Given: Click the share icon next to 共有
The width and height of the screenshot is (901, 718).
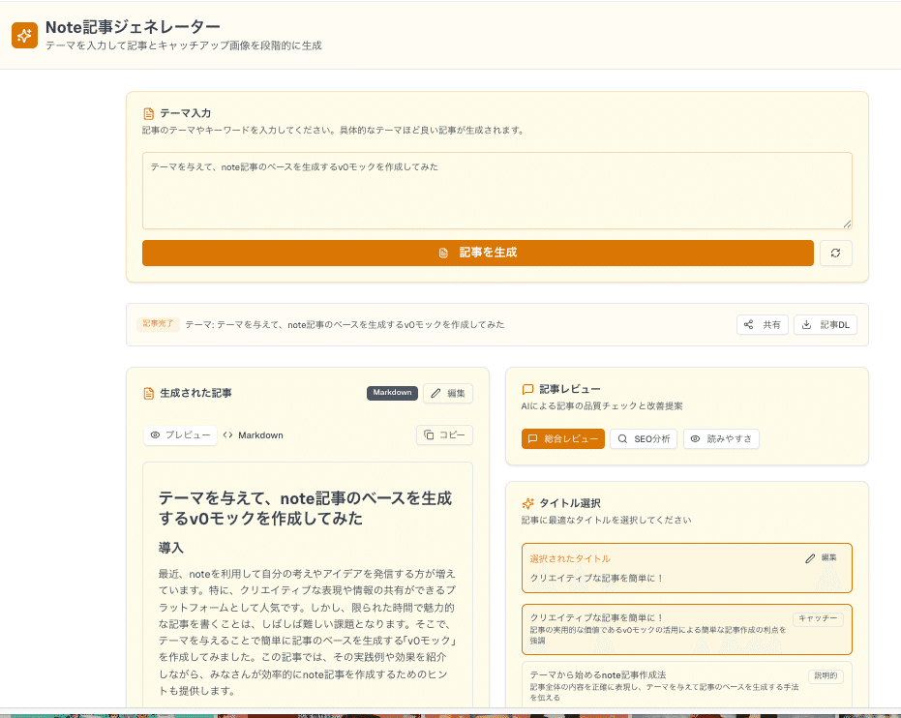Looking at the screenshot, I should (x=748, y=324).
